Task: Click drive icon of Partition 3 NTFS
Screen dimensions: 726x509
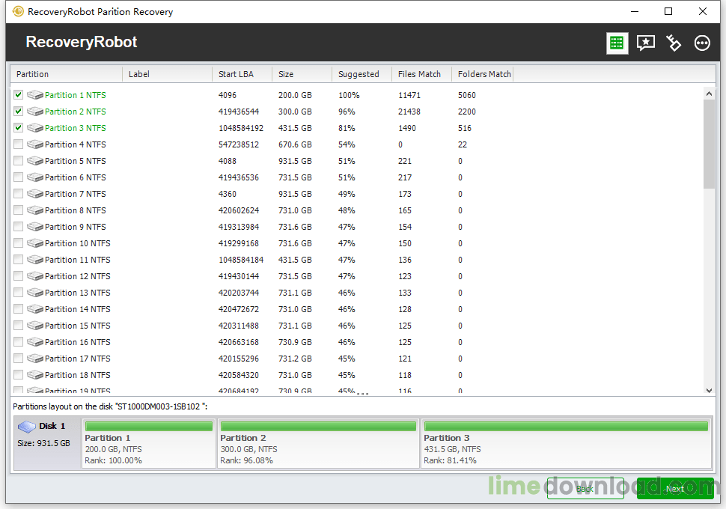Action: (x=34, y=128)
